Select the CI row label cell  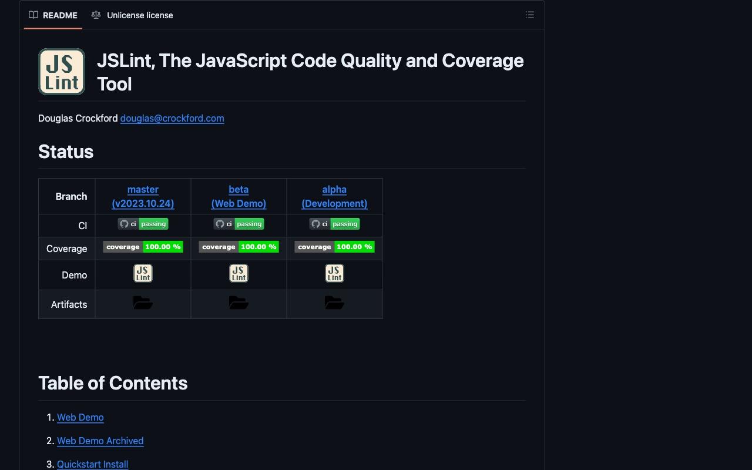pos(67,226)
